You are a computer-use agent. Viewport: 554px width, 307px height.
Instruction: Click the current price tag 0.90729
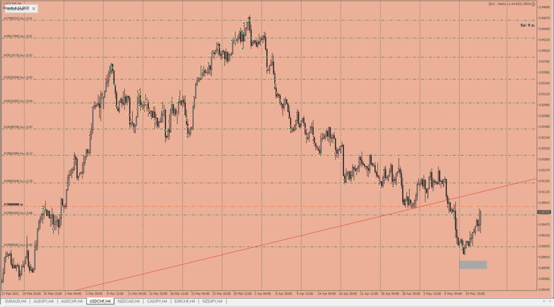(x=544, y=212)
